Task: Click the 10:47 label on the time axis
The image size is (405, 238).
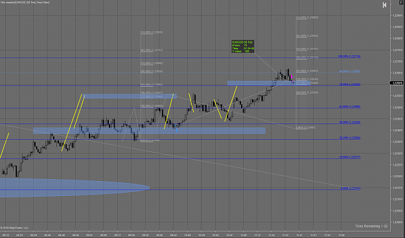Action: point(229,235)
